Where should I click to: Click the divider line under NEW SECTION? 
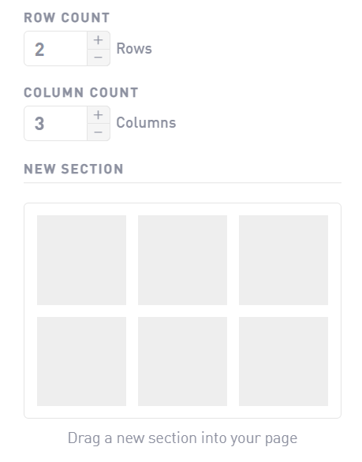[x=182, y=183]
